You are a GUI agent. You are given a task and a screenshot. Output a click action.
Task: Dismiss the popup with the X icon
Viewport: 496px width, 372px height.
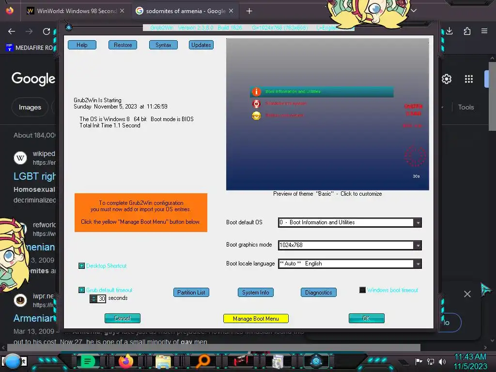[x=467, y=294]
